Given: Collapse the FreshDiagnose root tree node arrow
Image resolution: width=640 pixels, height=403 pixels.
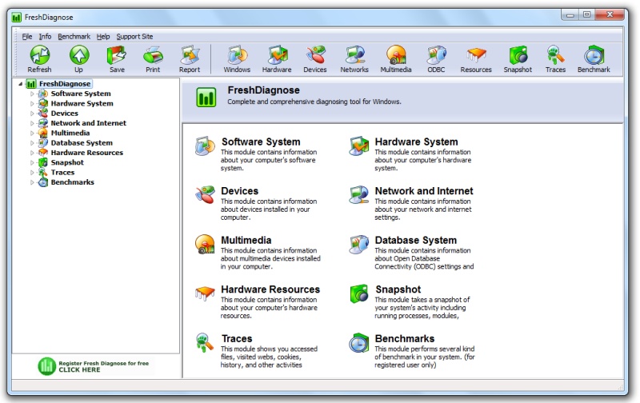Looking at the screenshot, I should tap(21, 84).
